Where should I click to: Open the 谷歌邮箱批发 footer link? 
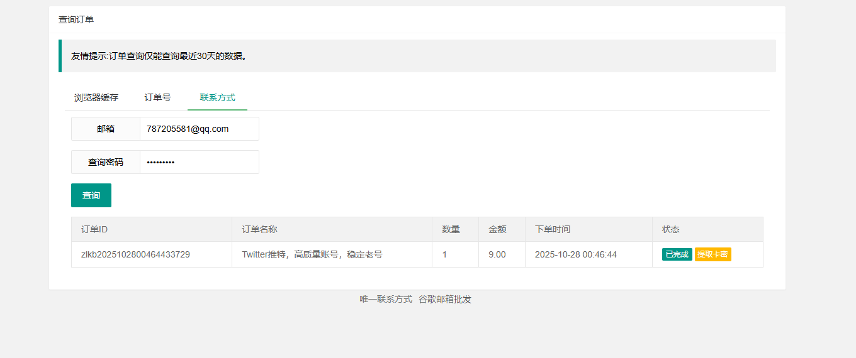[445, 300]
